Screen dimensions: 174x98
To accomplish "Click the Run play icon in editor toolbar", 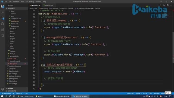I will (x=164, y=5).
